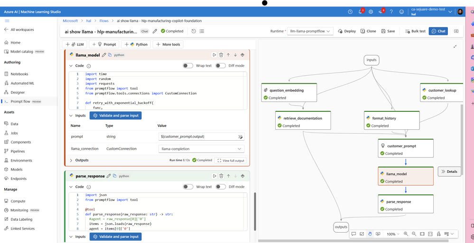Add an LLM node
The image size is (474, 243).
74,45
